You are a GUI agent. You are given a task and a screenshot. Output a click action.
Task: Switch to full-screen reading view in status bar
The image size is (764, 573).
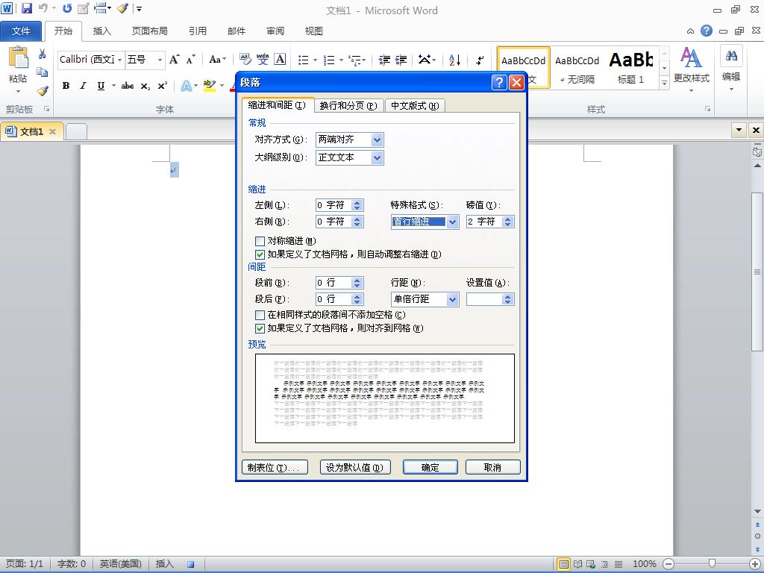pos(577,564)
